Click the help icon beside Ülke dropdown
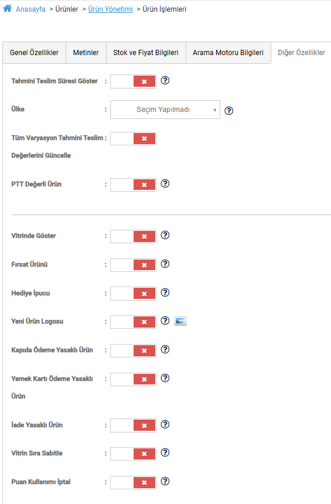The height and width of the screenshot is (504, 331). 229,111
